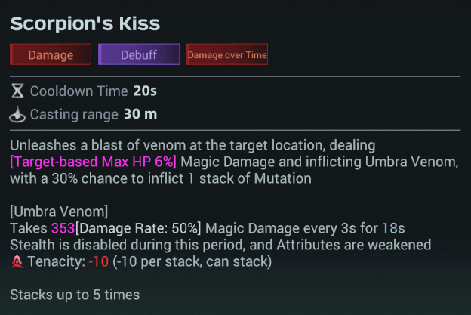471x315 pixels.
Task: Select the Damage over Time tag
Action: click(x=227, y=54)
